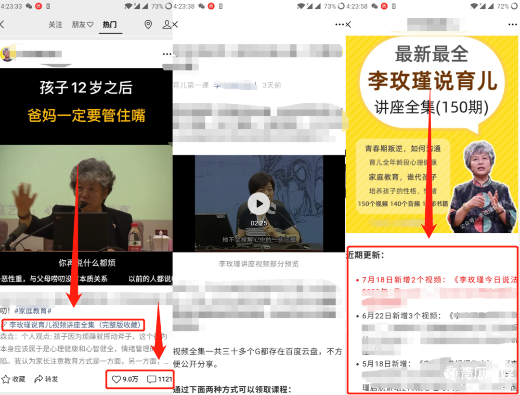This screenshot has height=395, width=520.
Task: Switch to the 关注 tab
Action: [55, 25]
